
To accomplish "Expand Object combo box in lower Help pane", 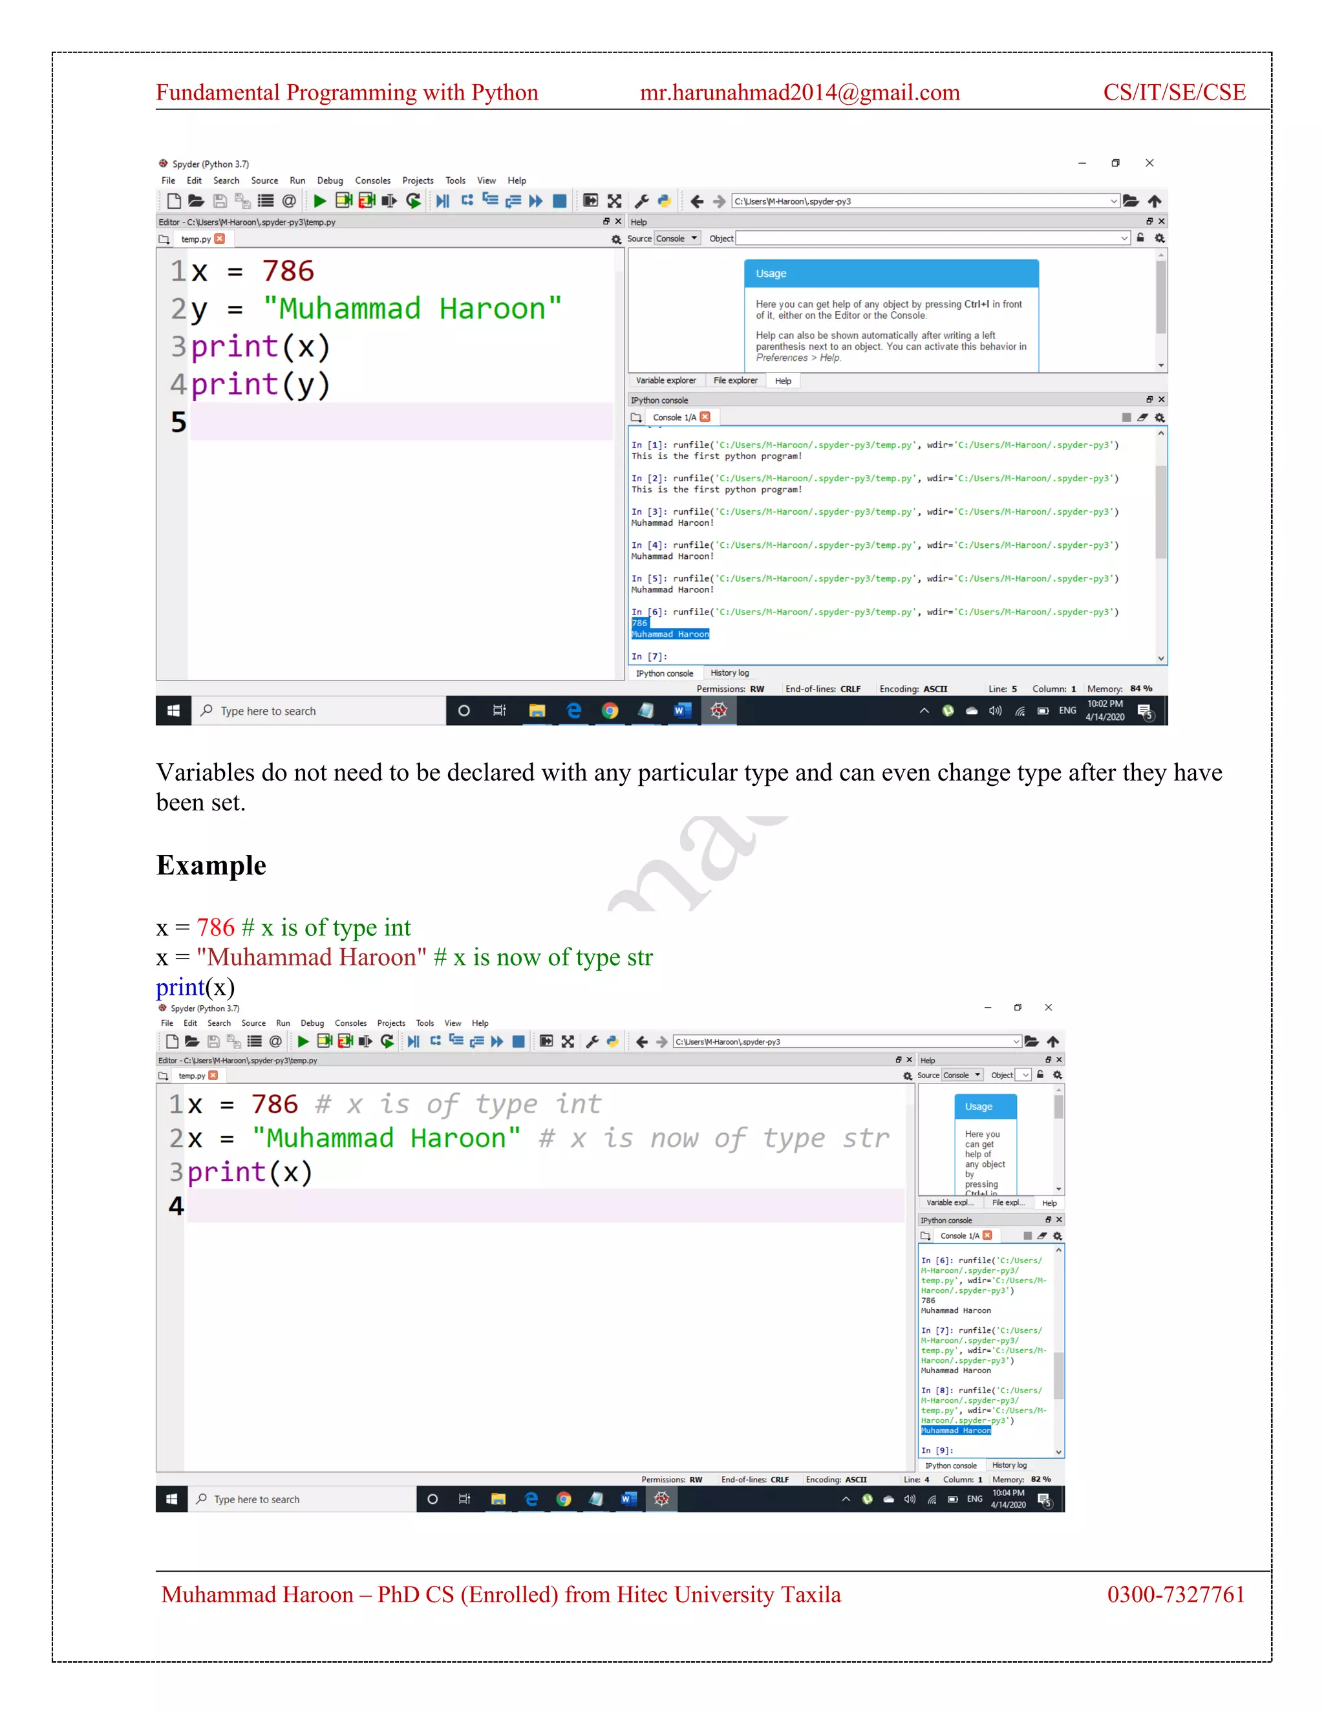I will (x=1025, y=1075).
